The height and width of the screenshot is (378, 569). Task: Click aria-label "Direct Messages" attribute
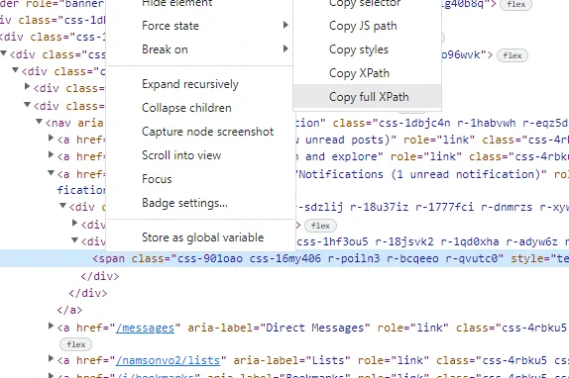coord(280,329)
